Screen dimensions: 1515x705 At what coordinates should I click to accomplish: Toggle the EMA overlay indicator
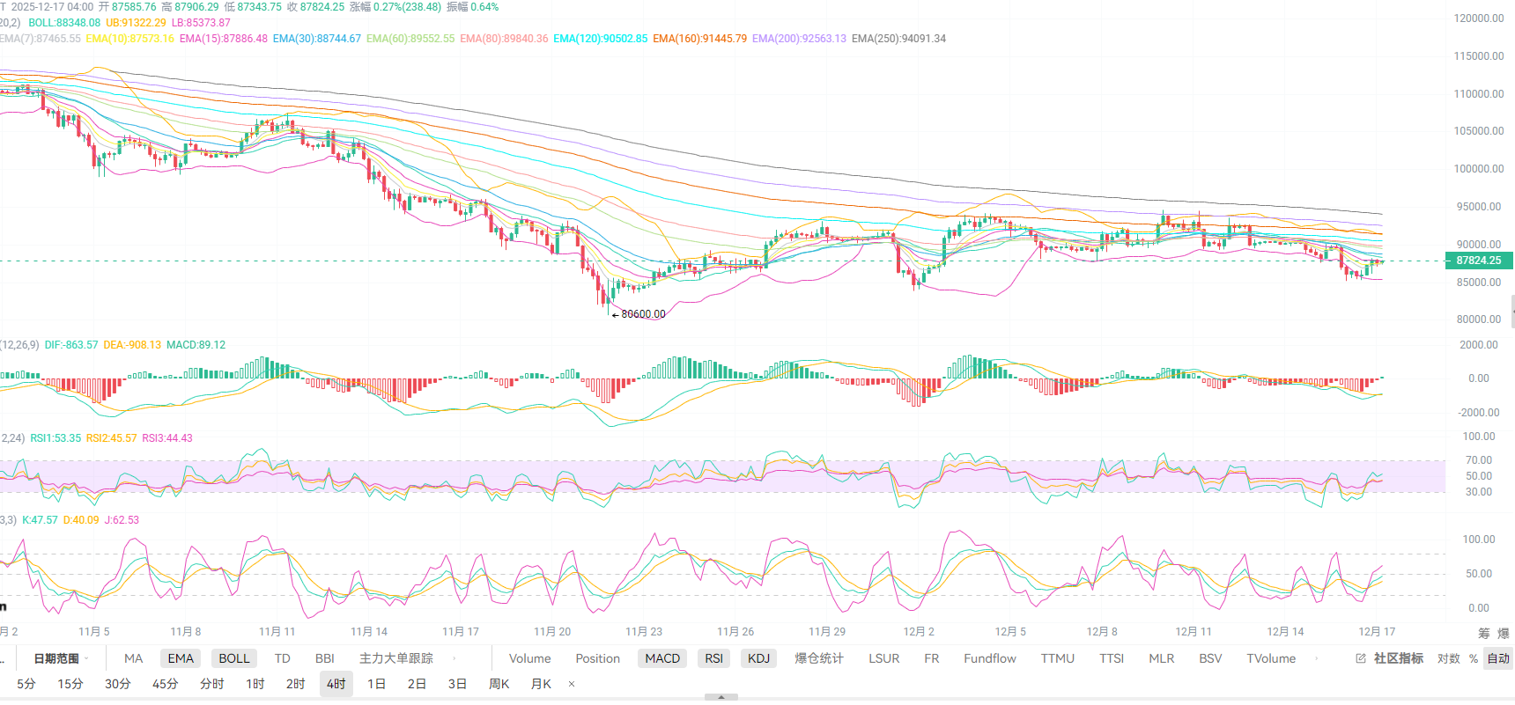181,658
